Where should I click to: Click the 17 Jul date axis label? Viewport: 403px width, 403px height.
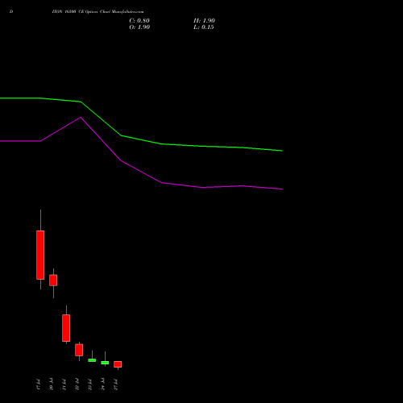(x=38, y=384)
